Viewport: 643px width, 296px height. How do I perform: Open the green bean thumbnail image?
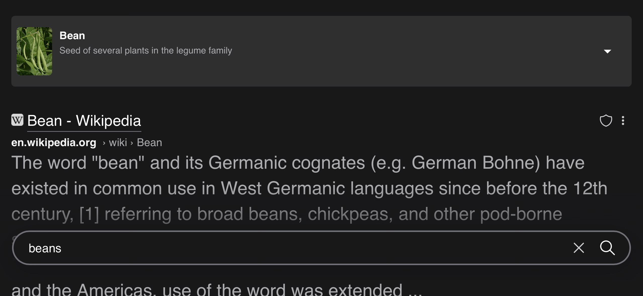[x=34, y=51]
